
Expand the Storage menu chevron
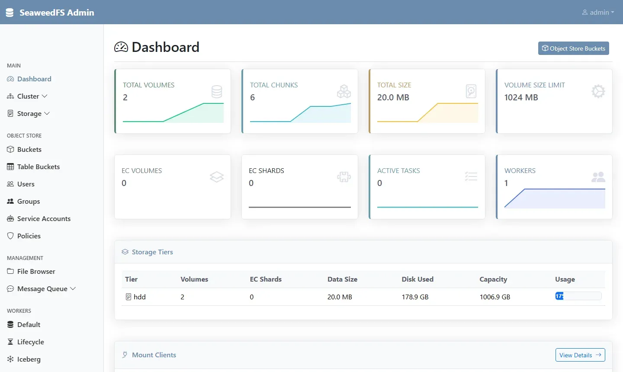pyautogui.click(x=47, y=113)
